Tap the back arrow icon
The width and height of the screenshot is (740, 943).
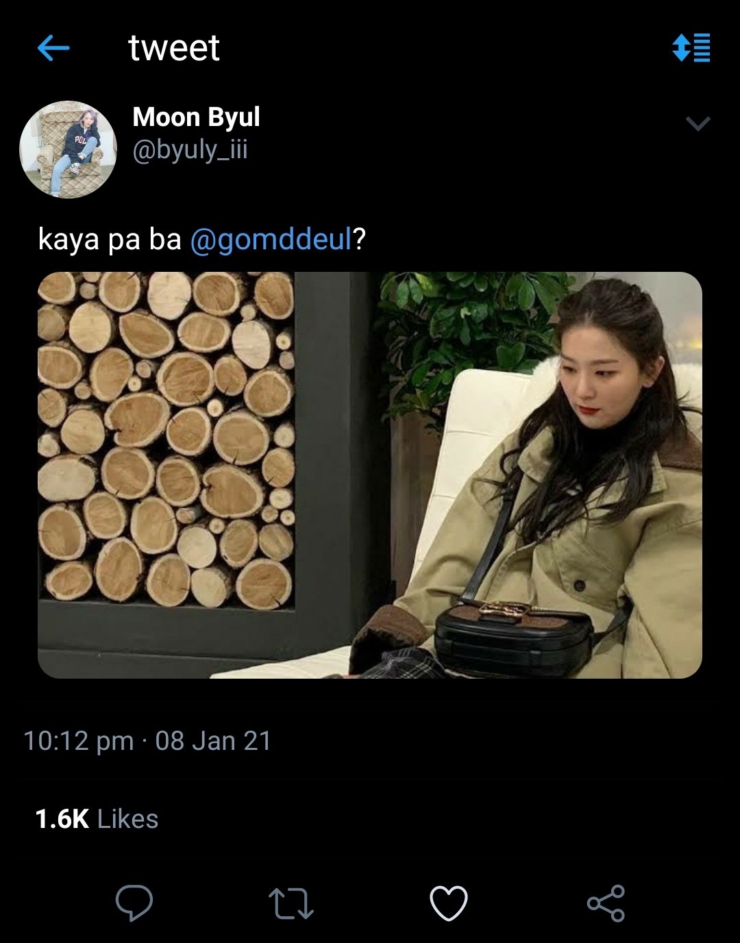(x=53, y=48)
